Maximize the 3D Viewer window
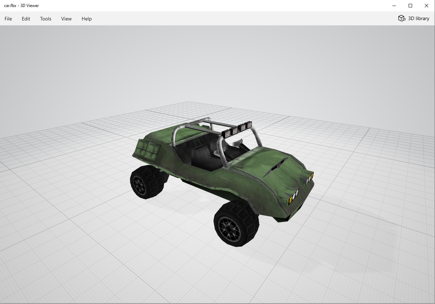This screenshot has width=435, height=304. coord(410,6)
